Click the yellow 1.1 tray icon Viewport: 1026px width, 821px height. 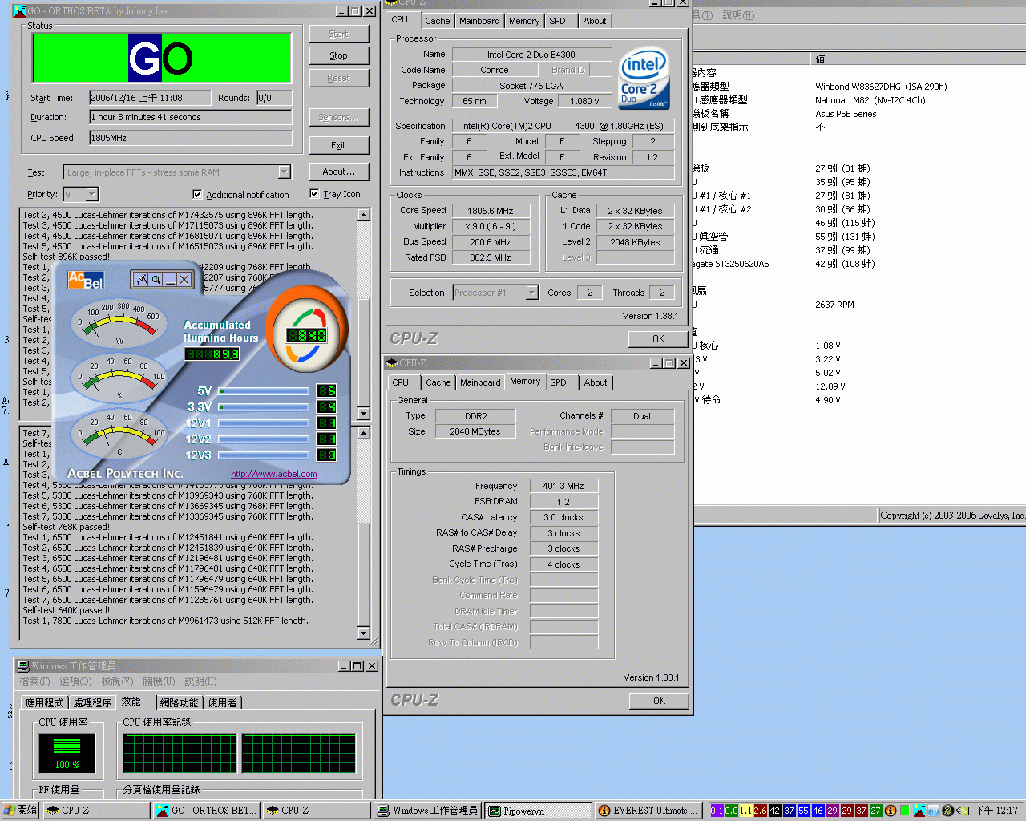746,811
